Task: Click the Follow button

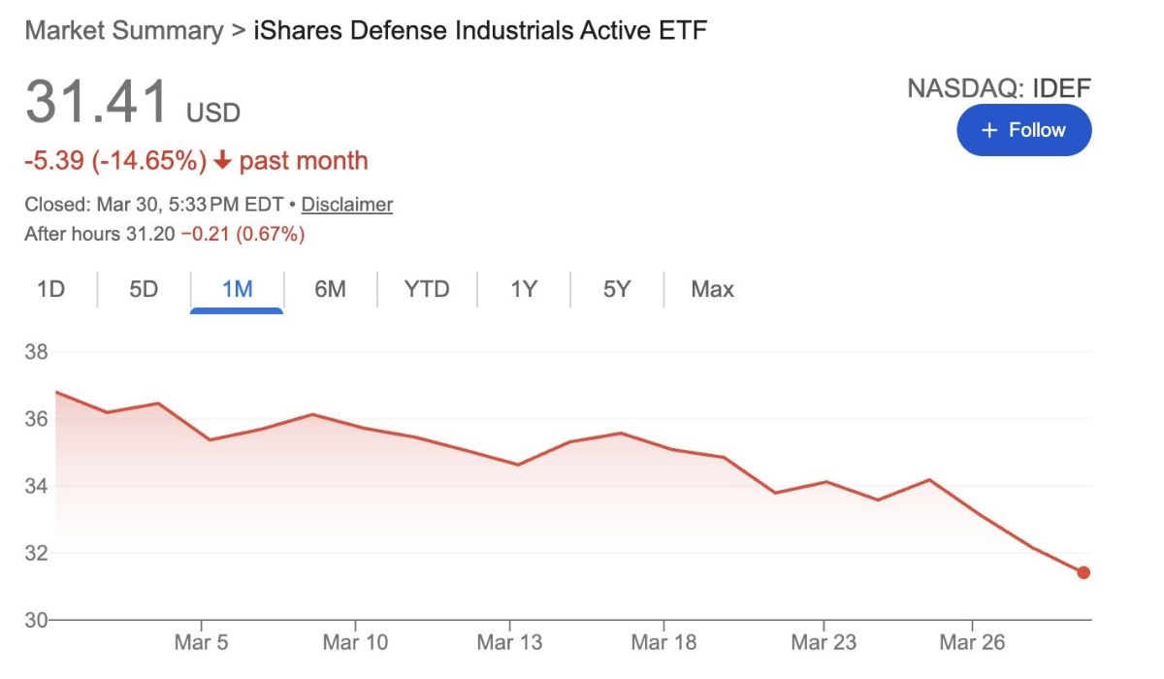Action: pos(1023,130)
